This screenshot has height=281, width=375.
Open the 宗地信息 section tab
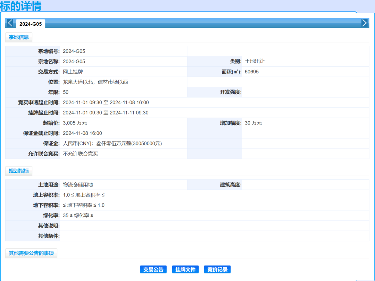coord(19,37)
